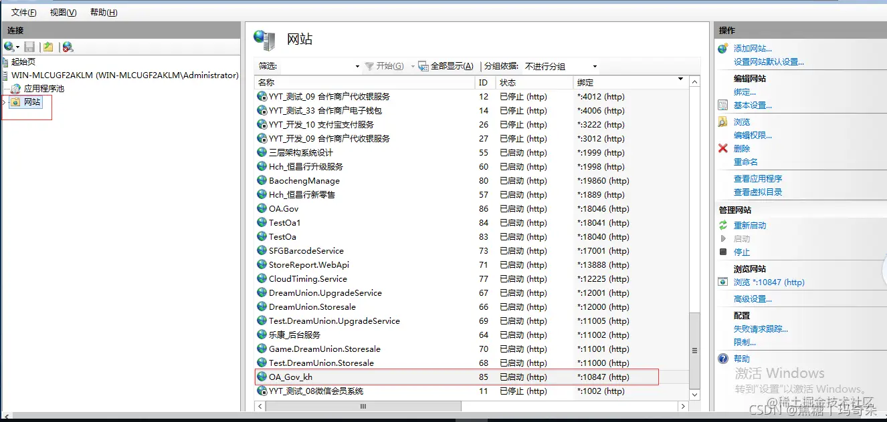This screenshot has height=422, width=887.
Task: Click the 保存 (save) icon in connections toolbar
Action: coord(28,47)
